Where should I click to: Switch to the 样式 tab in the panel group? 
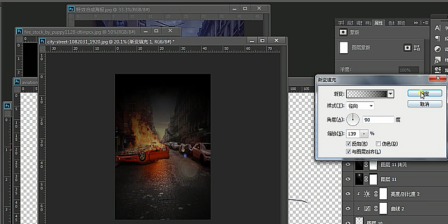click(368, 23)
